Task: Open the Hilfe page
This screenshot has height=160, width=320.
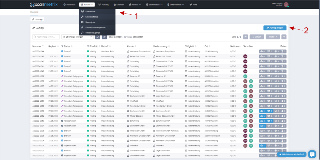Action: tap(193, 5)
